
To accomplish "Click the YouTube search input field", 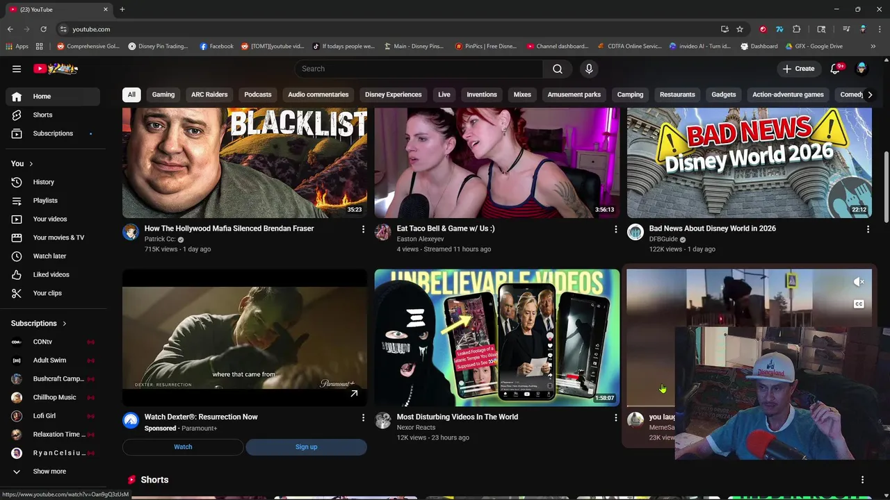I will click(x=419, y=69).
